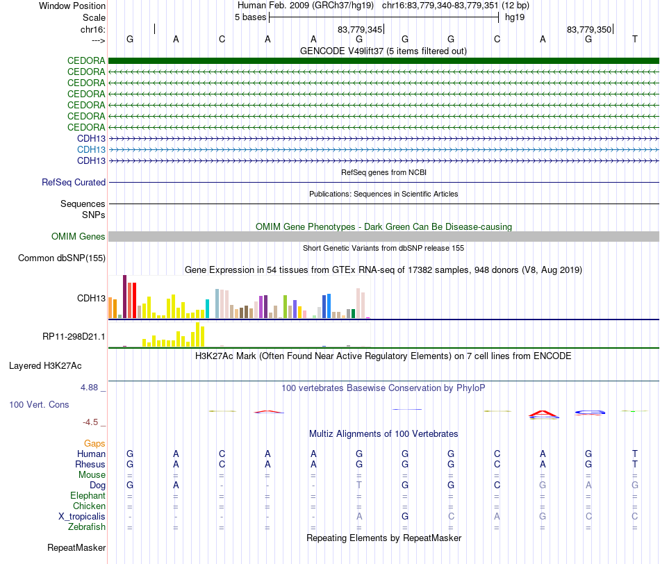Click the Layered H3K27Ac track label

coord(45,366)
